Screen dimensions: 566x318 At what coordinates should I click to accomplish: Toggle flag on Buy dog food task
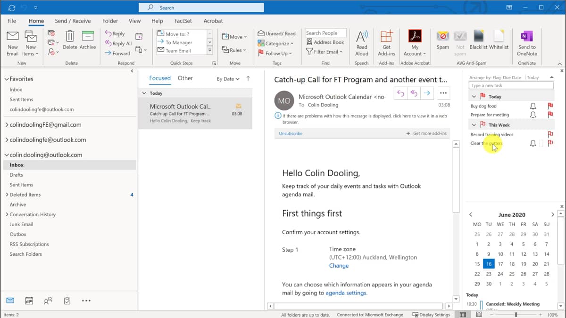[550, 106]
